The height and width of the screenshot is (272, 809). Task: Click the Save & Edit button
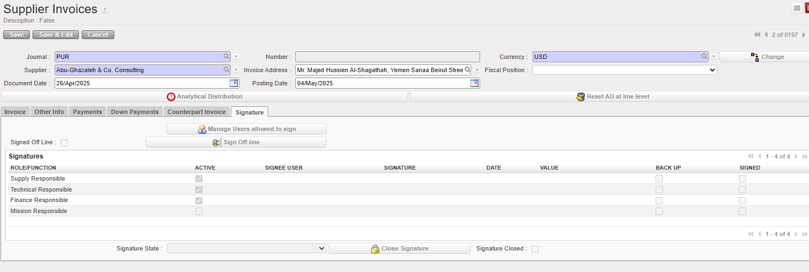pyautogui.click(x=56, y=35)
